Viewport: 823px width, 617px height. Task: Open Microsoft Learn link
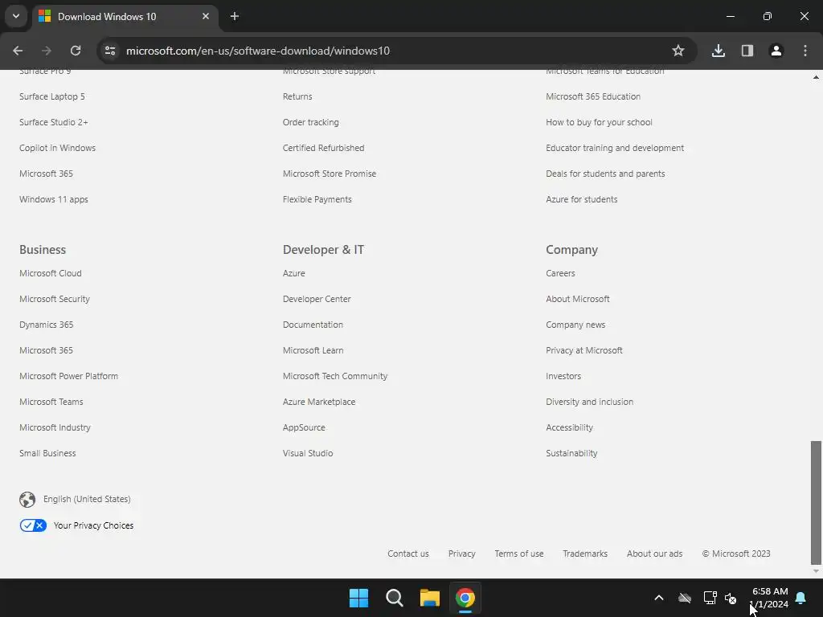313,350
